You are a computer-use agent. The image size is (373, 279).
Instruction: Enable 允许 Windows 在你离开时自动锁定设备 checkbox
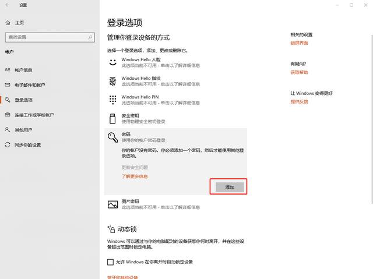click(x=110, y=262)
